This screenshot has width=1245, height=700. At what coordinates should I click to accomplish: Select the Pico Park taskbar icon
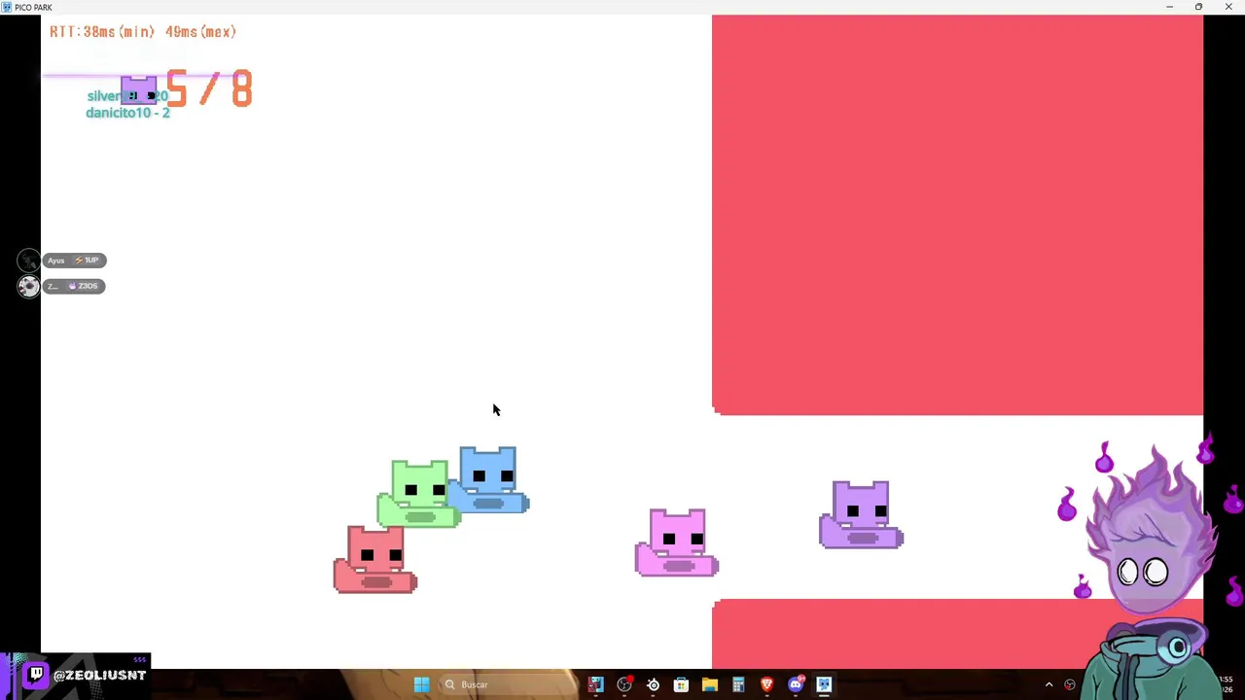pyautogui.click(x=824, y=684)
